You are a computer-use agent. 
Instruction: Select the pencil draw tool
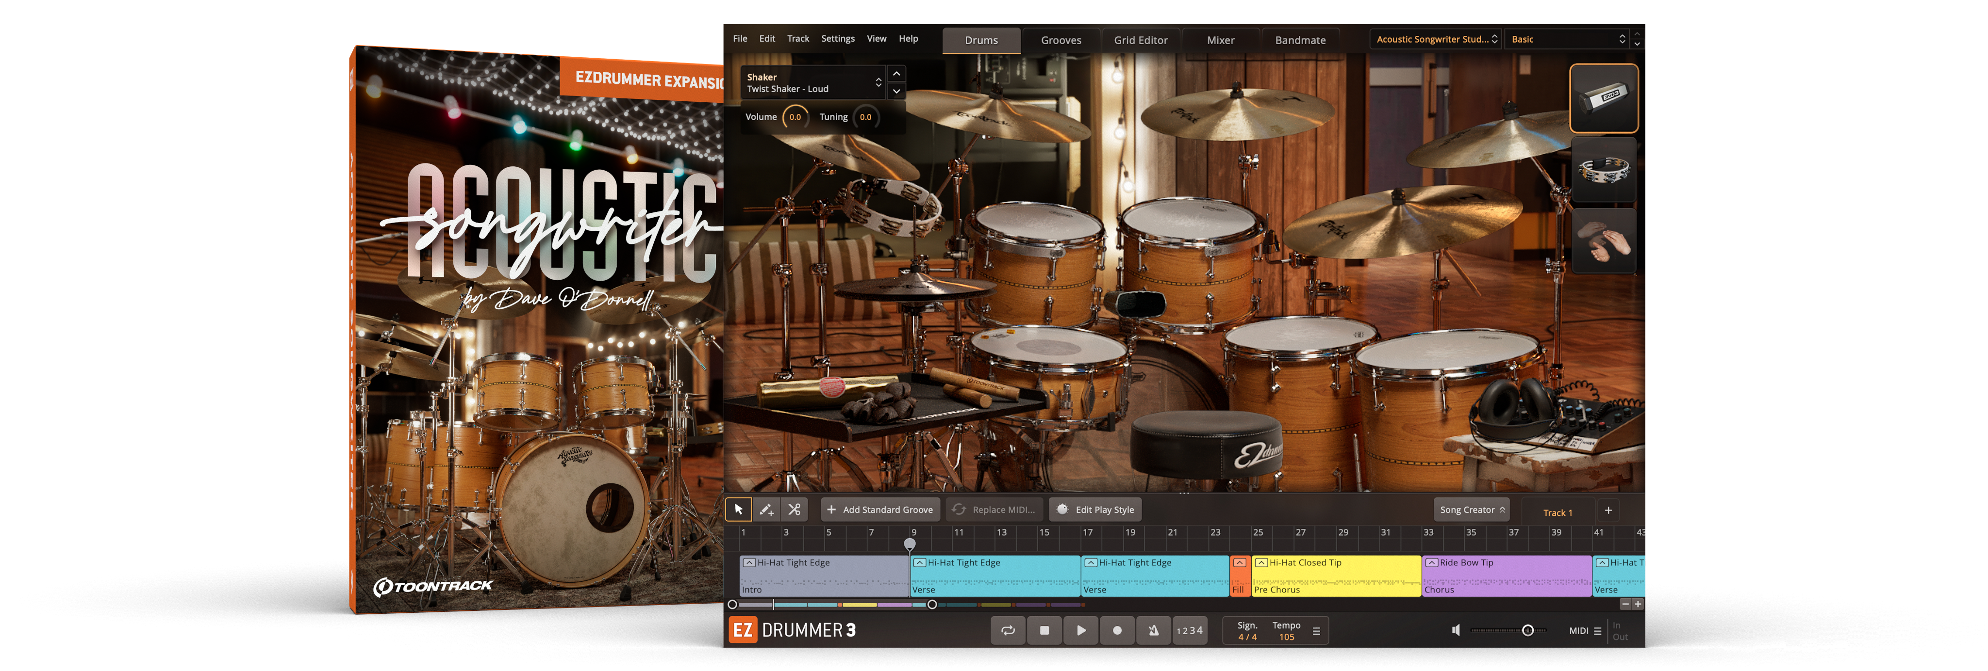click(765, 509)
